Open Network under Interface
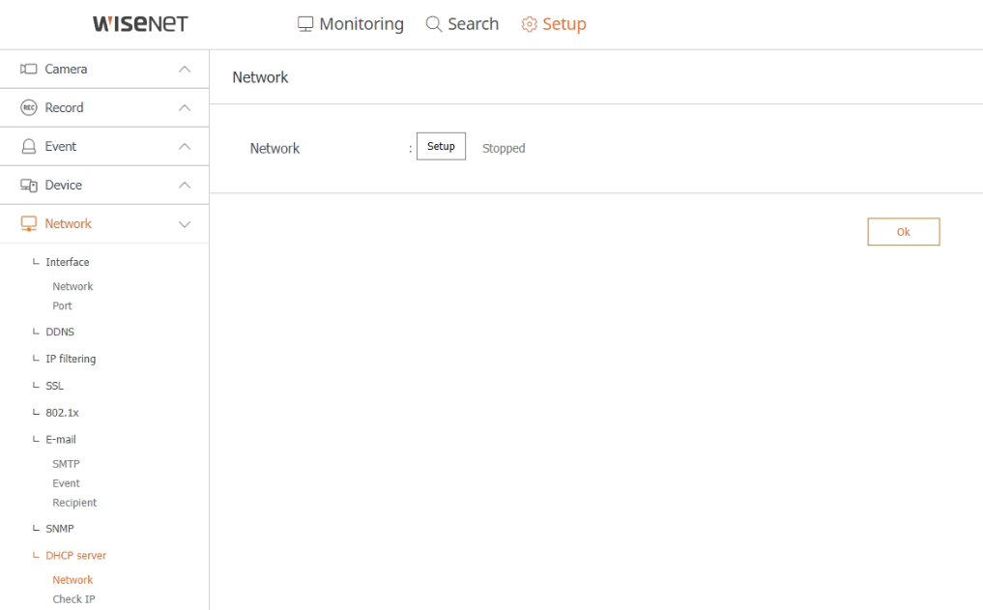 click(72, 286)
